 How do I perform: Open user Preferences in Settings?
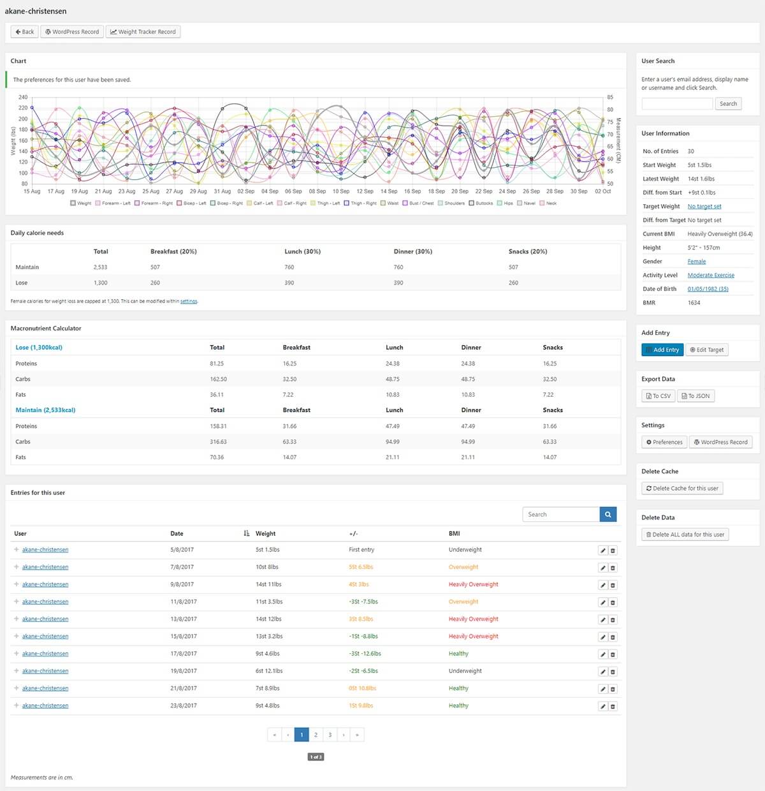(x=664, y=442)
